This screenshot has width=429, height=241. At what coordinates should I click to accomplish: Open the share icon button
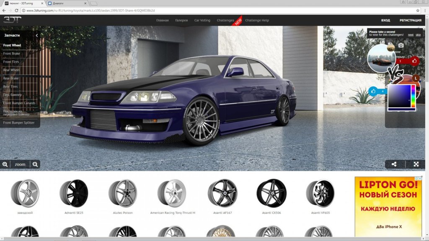(x=394, y=164)
